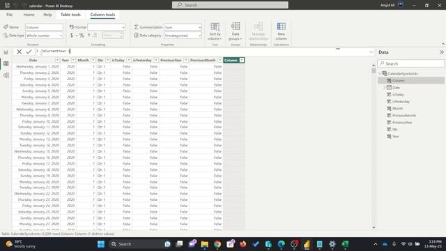Open filter dropdown on PreviousYear column
The width and height of the screenshot is (446, 251).
click(x=186, y=60)
